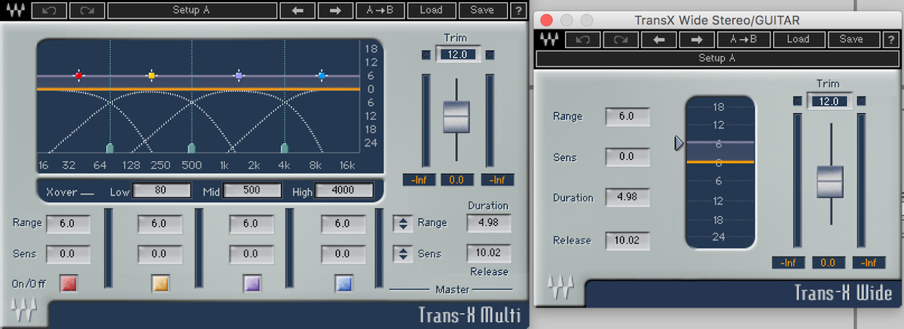Click the mid crossover handle at 500 Hz
Image resolution: width=904 pixels, height=329 pixels.
191,148
